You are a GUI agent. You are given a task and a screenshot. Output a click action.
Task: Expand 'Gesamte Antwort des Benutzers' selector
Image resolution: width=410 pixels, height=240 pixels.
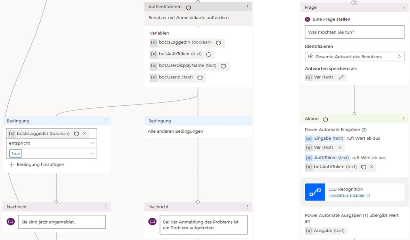(x=354, y=56)
